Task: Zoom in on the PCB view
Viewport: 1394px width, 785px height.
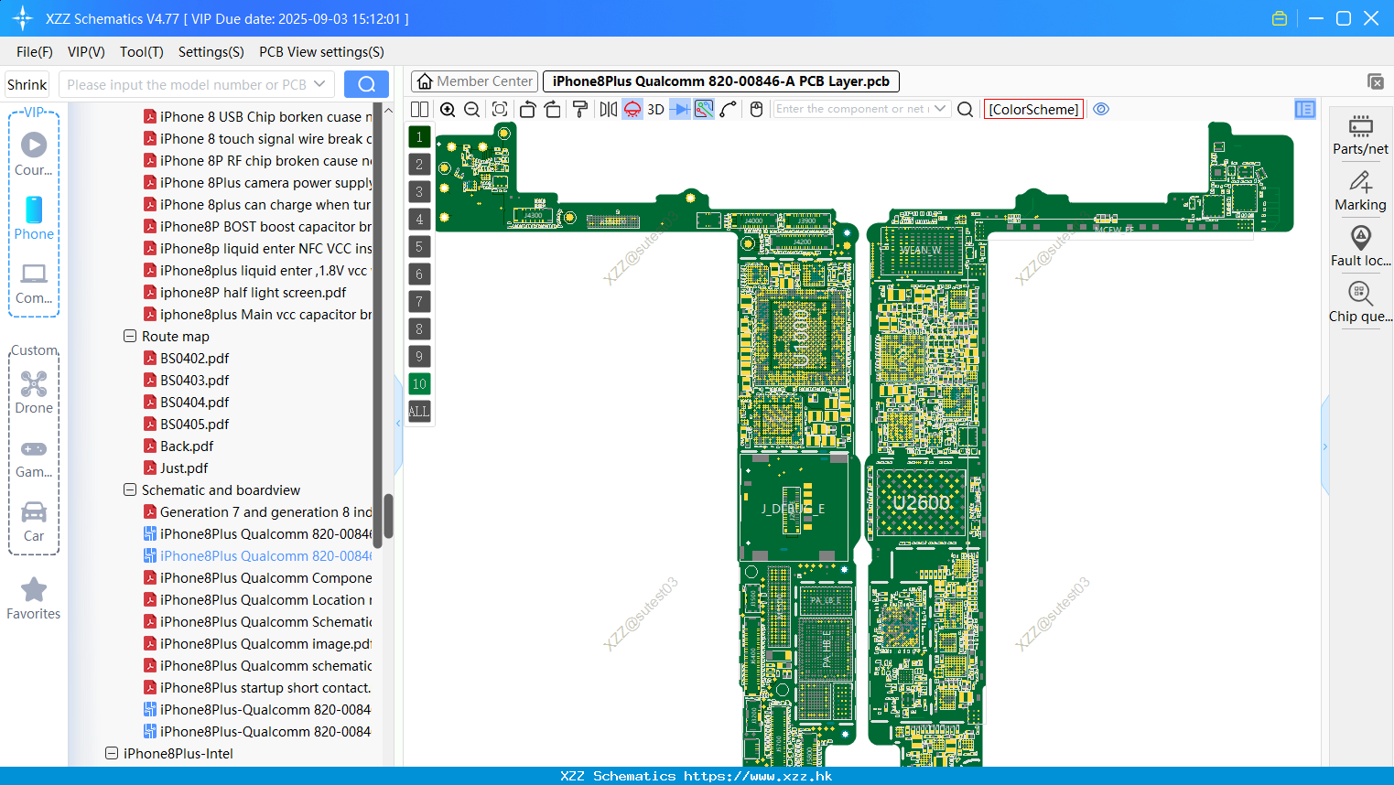Action: click(x=448, y=110)
